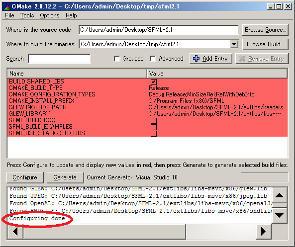This screenshot has width=295, height=247.
Task: Click the horizontal scrollbar thumb in log
Action: 104,232
